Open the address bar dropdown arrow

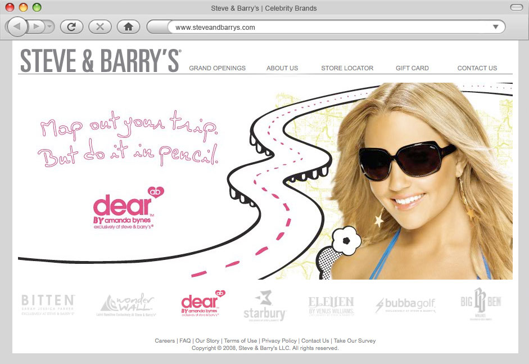pos(495,27)
